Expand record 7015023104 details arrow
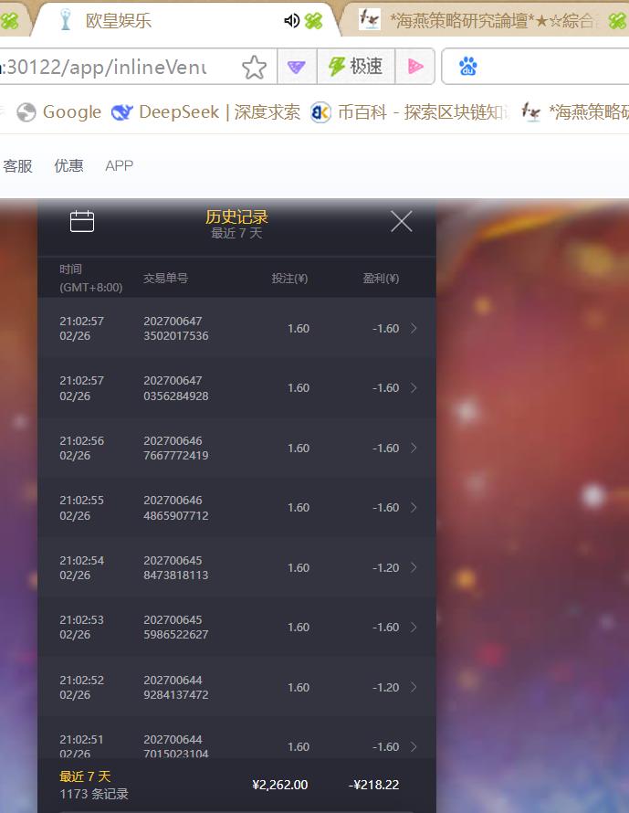Image resolution: width=629 pixels, height=813 pixels. 414,747
